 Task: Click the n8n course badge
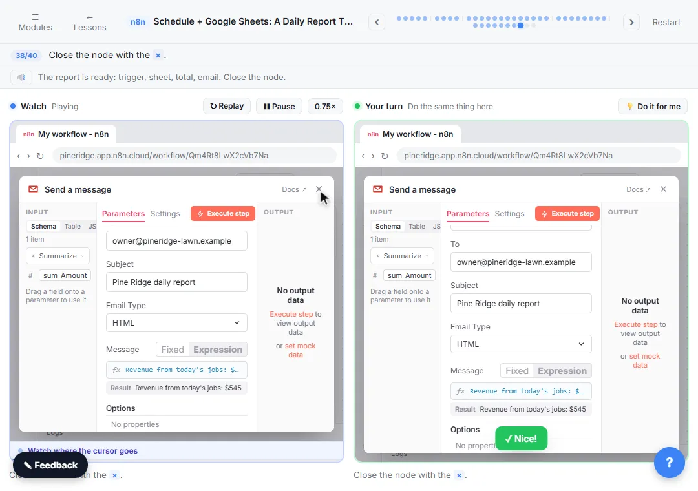[138, 22]
